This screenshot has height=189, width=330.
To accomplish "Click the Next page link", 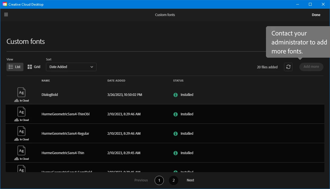I will 190,180.
